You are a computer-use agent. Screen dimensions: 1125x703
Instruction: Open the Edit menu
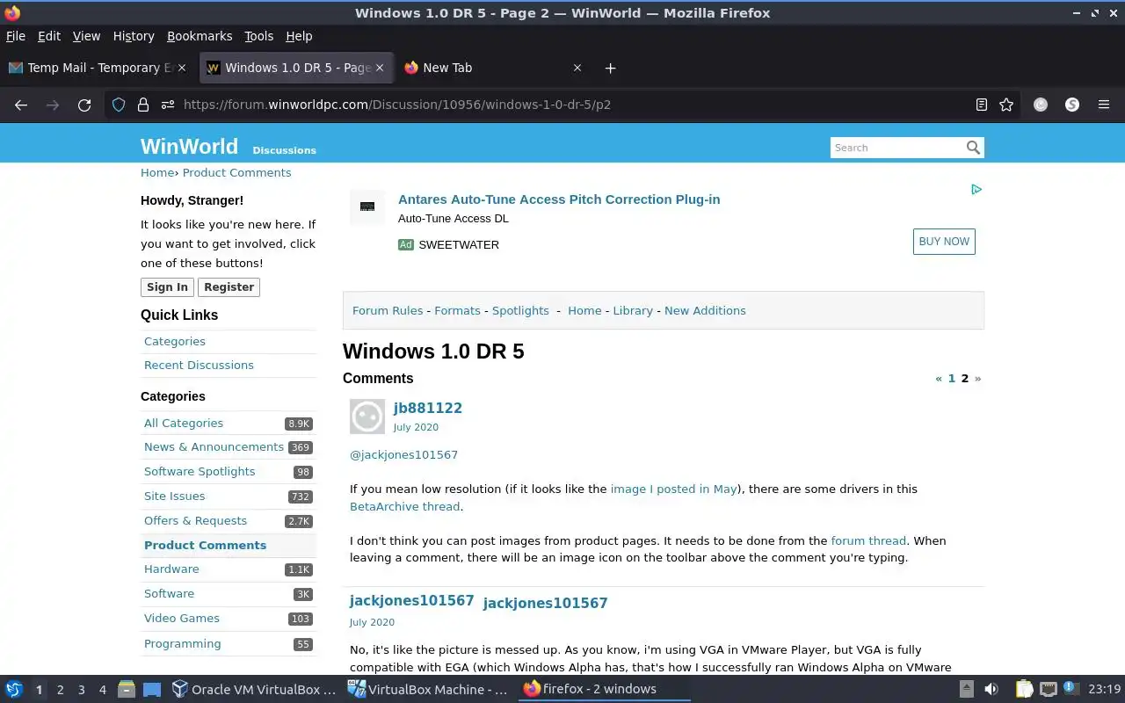pyautogui.click(x=49, y=36)
